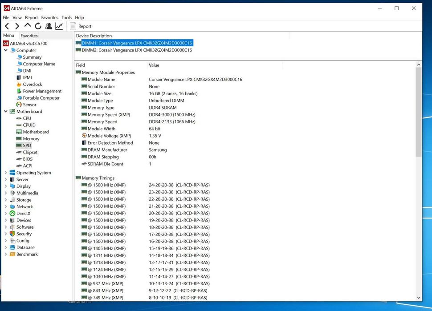Select the SPD tree item

(x=27, y=145)
